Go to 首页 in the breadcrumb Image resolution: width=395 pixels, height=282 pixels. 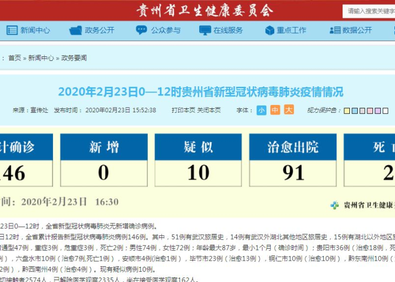coord(15,58)
